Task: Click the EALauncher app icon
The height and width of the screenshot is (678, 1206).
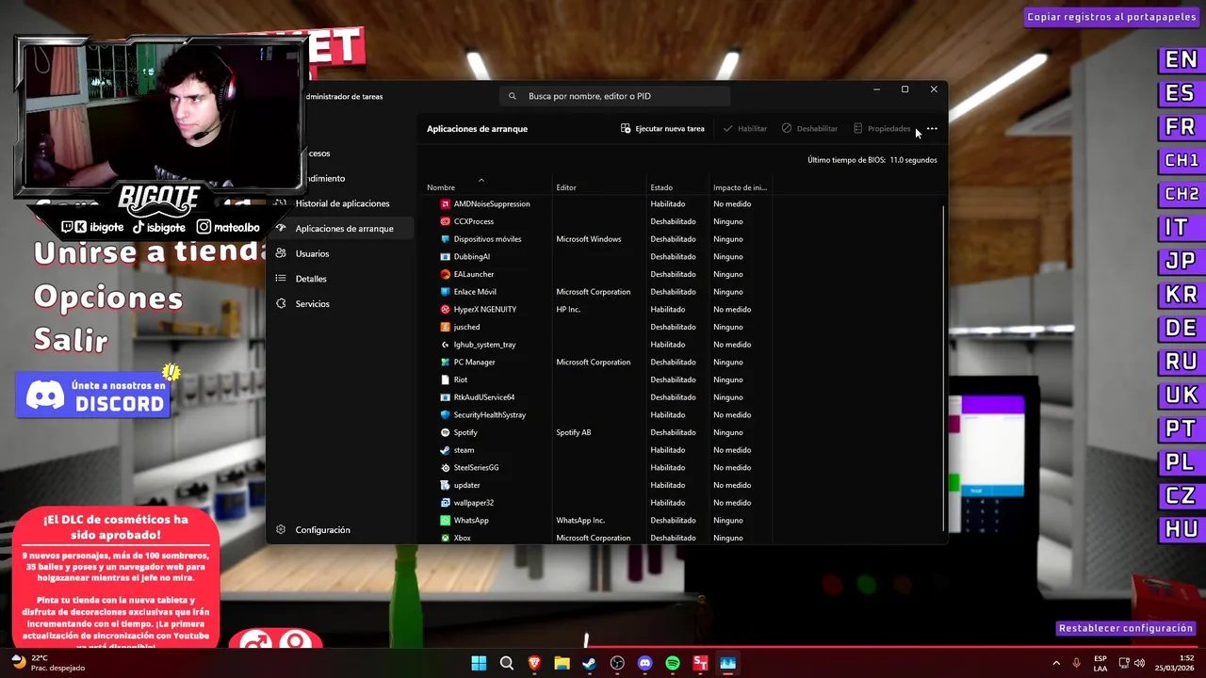Action: click(446, 274)
